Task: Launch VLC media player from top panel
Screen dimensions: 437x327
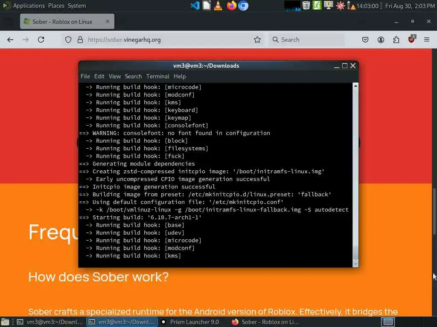Action: click(218, 6)
